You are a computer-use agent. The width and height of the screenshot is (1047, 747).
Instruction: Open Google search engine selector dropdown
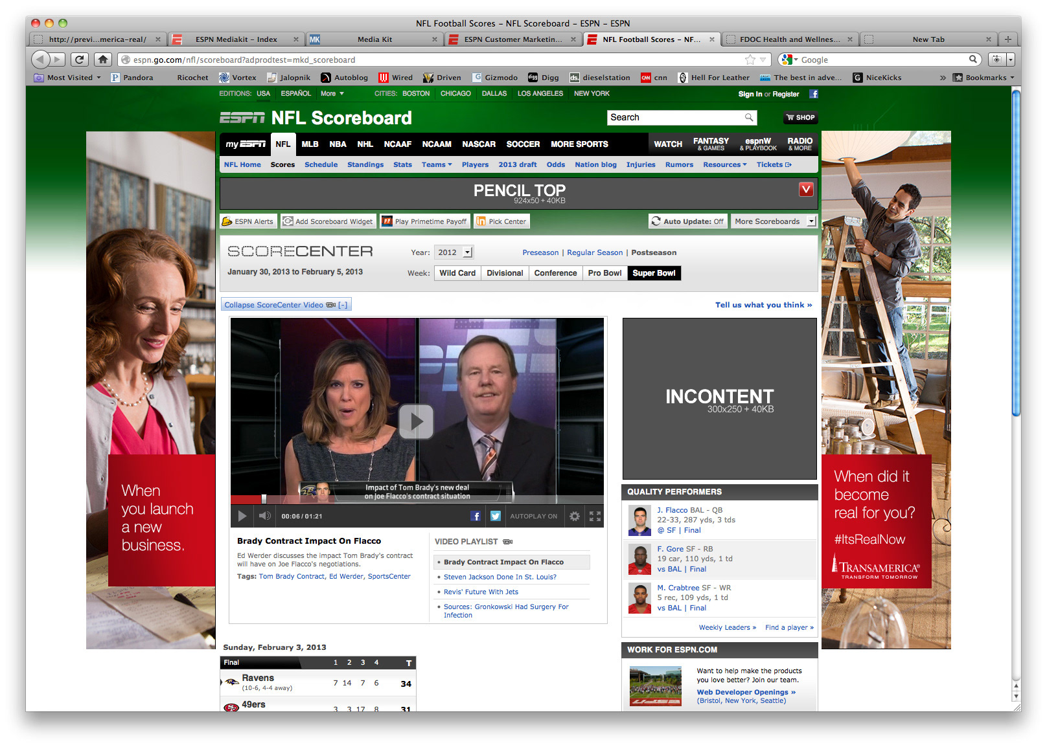tap(789, 60)
